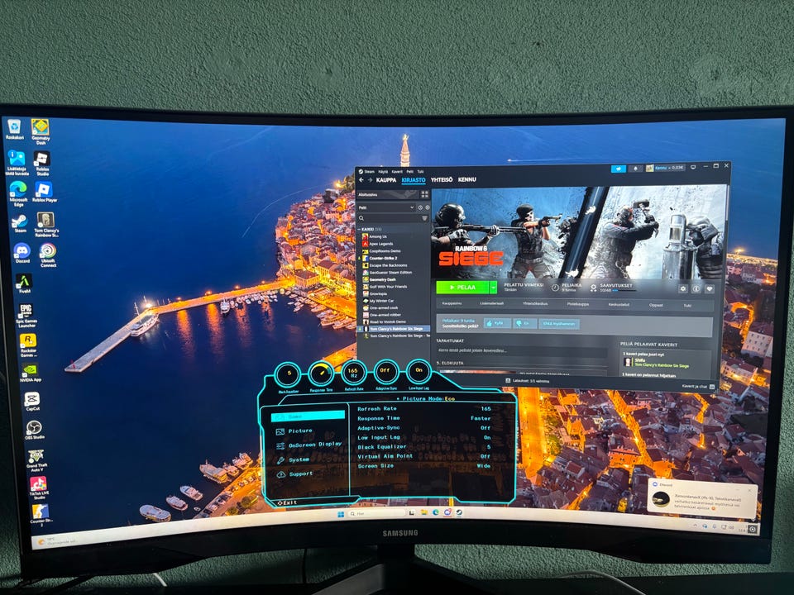Launch Tom Clancy's Rainbow Six desktop shortcut

pyautogui.click(x=45, y=224)
